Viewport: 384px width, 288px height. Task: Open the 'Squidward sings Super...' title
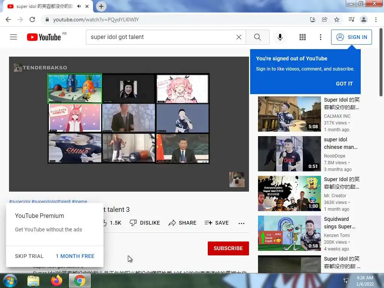tap(339, 223)
